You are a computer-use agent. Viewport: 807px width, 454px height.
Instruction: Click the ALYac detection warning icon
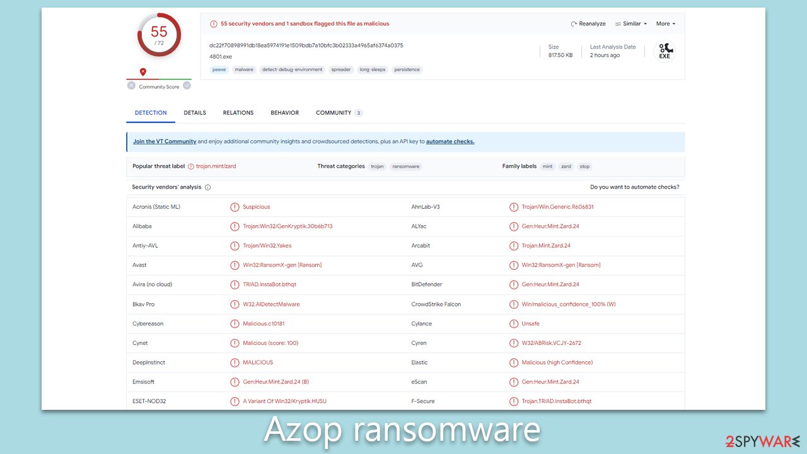click(x=514, y=226)
